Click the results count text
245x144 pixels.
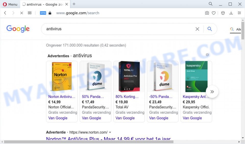point(86,45)
